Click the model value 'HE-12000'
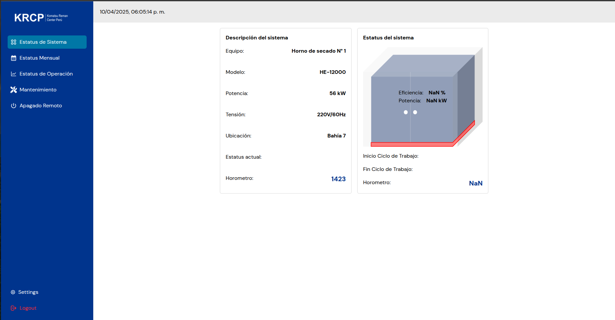The image size is (615, 320). point(333,72)
